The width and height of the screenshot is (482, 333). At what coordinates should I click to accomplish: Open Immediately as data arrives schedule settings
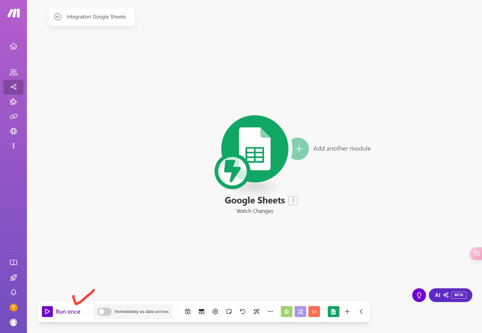pyautogui.click(x=141, y=312)
